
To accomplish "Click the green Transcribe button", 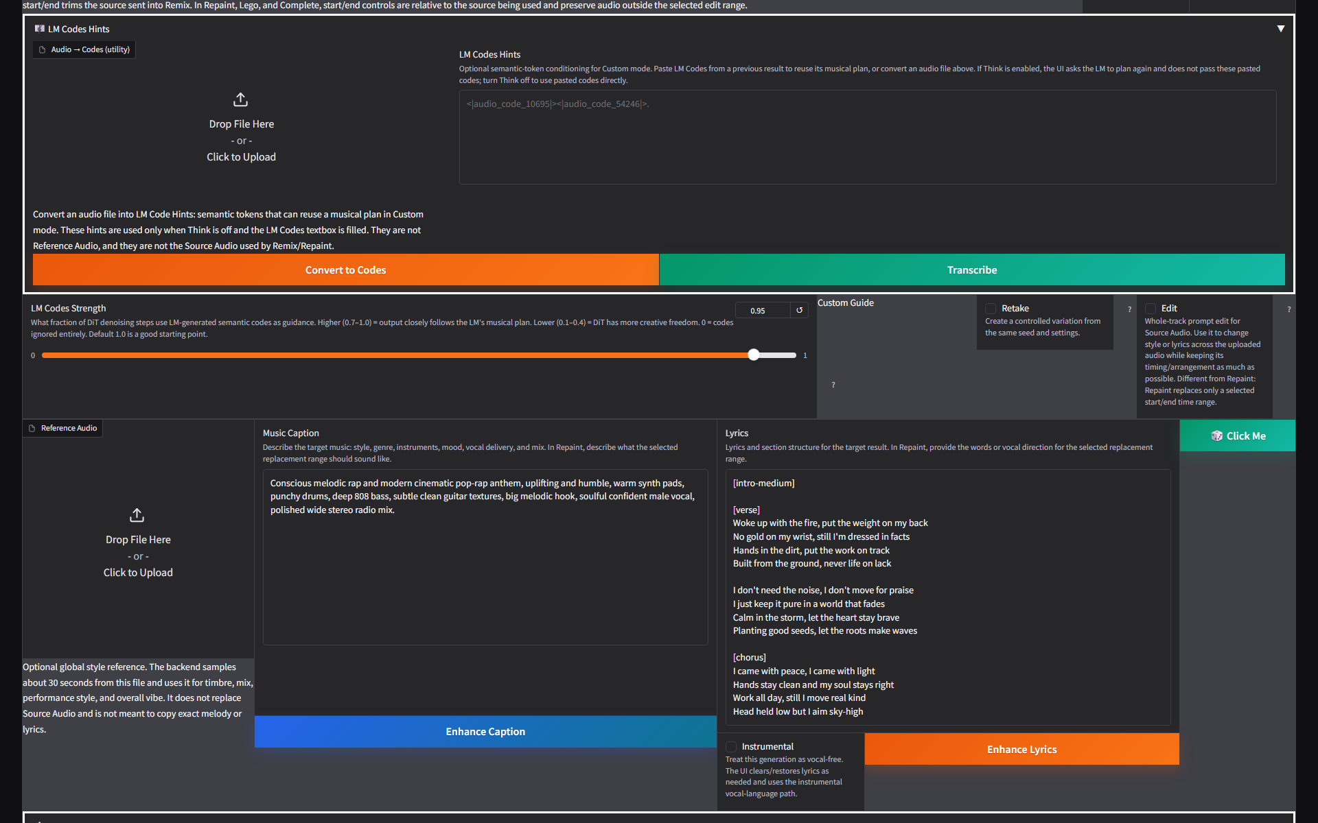I will [972, 270].
